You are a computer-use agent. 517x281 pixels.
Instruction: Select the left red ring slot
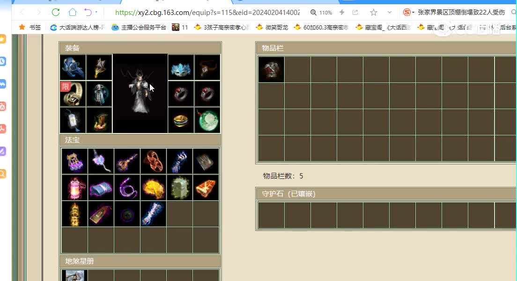181,94
